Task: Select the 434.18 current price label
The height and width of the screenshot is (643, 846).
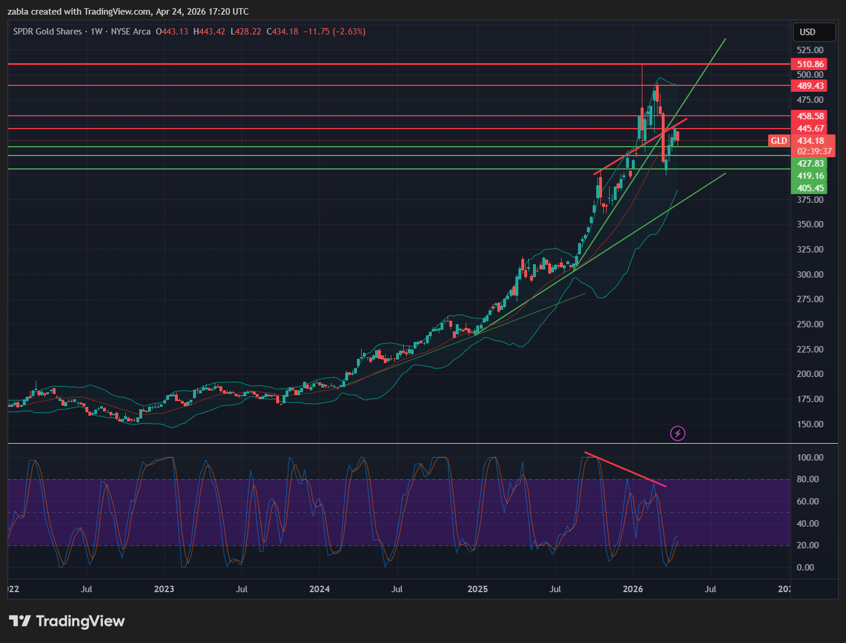Action: coord(811,141)
